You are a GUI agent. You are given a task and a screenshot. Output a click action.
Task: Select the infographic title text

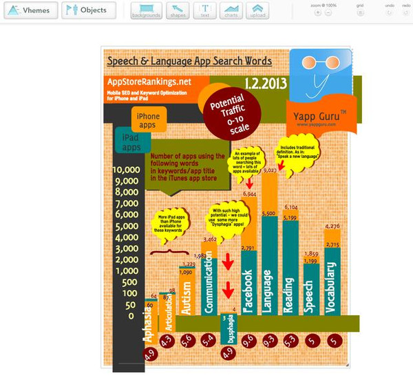[x=189, y=61]
